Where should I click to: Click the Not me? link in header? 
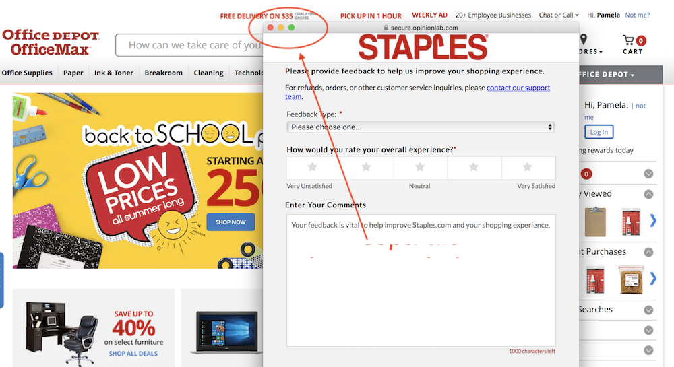pos(637,15)
